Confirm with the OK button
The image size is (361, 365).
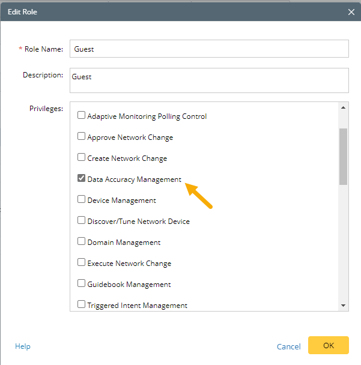pyautogui.click(x=328, y=345)
